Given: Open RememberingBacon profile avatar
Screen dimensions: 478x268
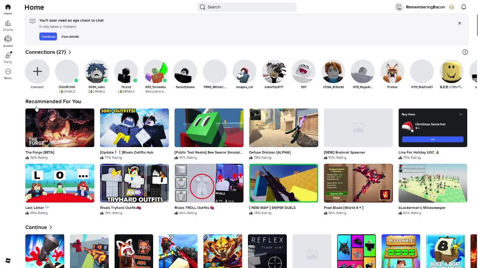Looking at the screenshot, I should (x=399, y=7).
